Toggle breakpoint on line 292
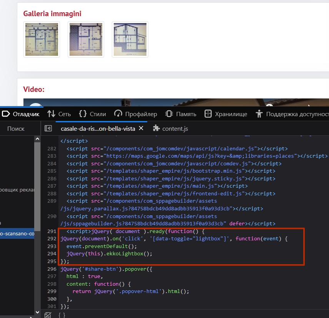The image size is (329, 318). (51, 239)
